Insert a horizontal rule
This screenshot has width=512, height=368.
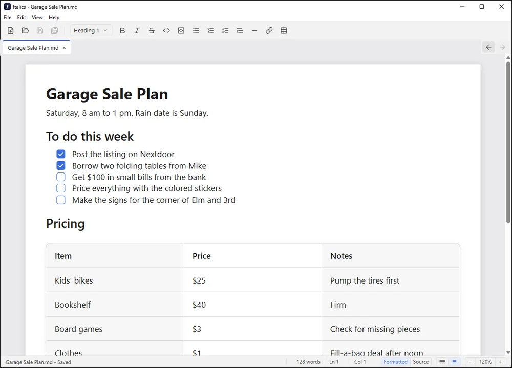(x=254, y=30)
